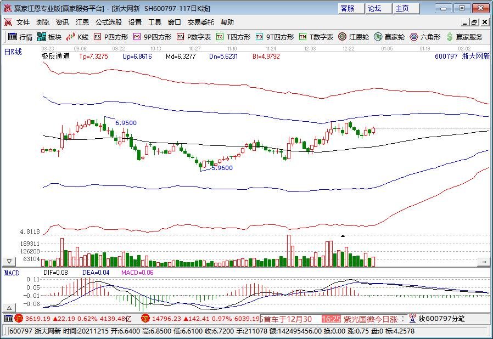The height and width of the screenshot is (339, 493).
Task: Open the 文件 menu
Action: pos(23,22)
